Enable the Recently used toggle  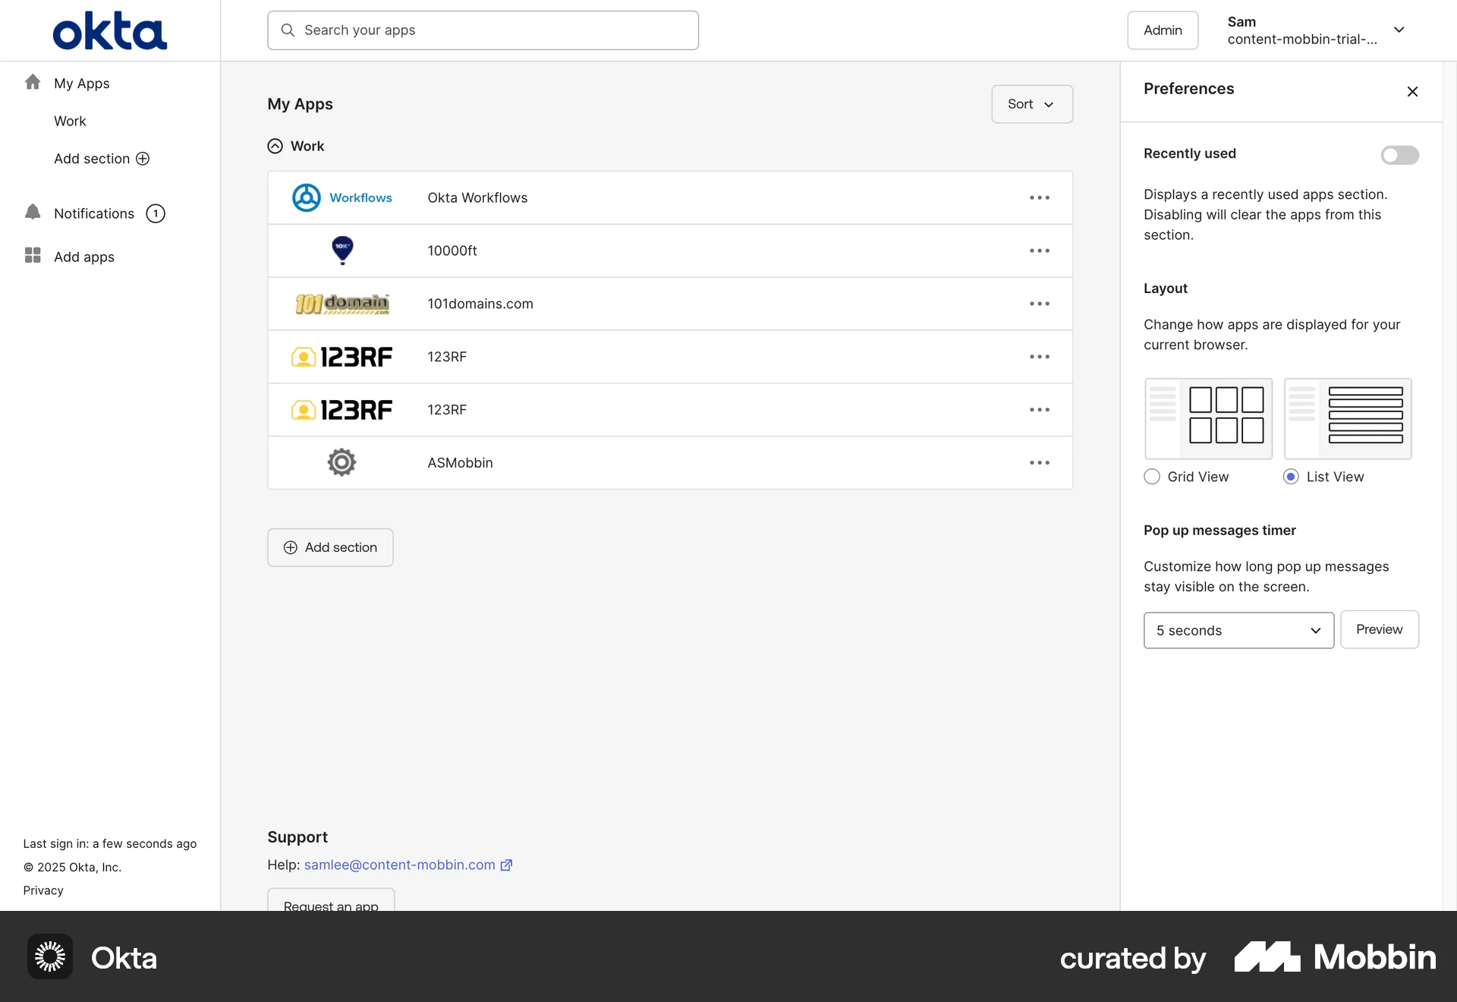pyautogui.click(x=1399, y=155)
